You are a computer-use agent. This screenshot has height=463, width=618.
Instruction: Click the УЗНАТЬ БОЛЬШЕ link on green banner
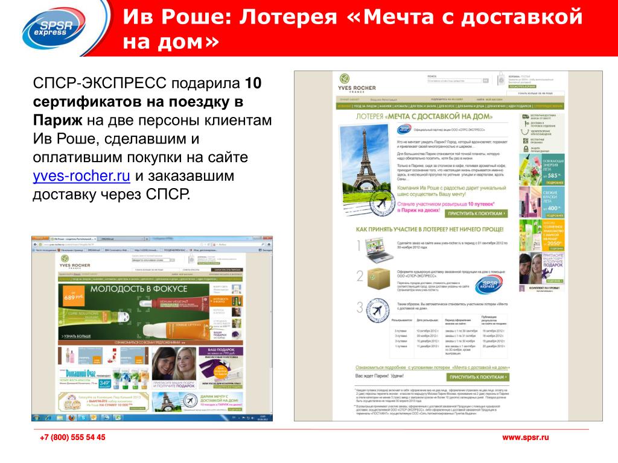click(x=77, y=336)
